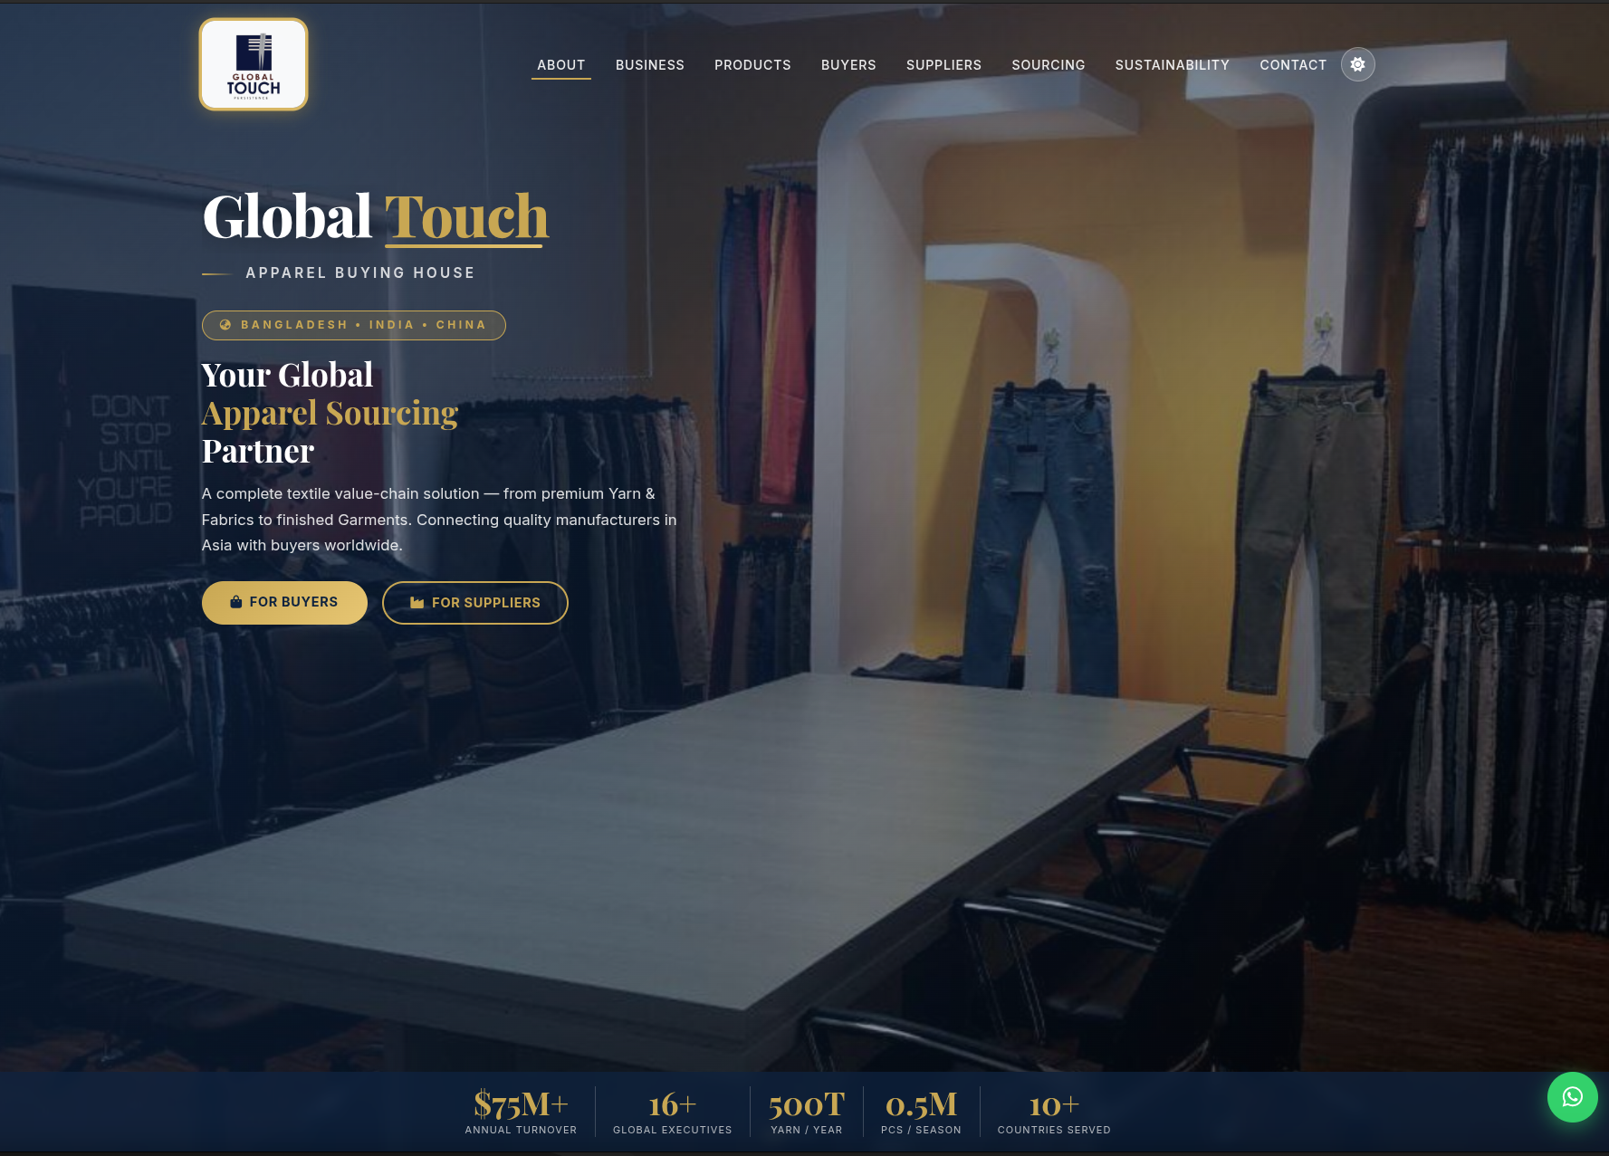
Task: Click the $75M+ annual turnover stat
Action: point(521,1112)
